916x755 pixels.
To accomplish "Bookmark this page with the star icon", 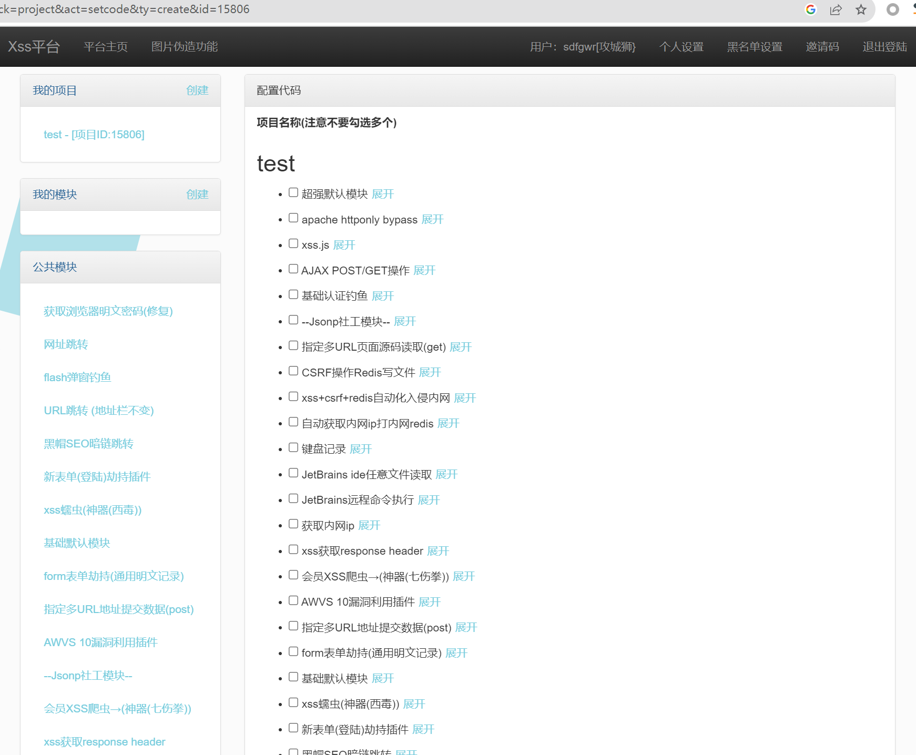I will [x=861, y=9].
